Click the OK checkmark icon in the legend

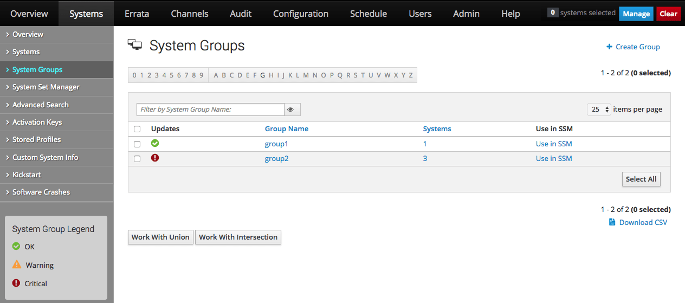pyautogui.click(x=16, y=247)
